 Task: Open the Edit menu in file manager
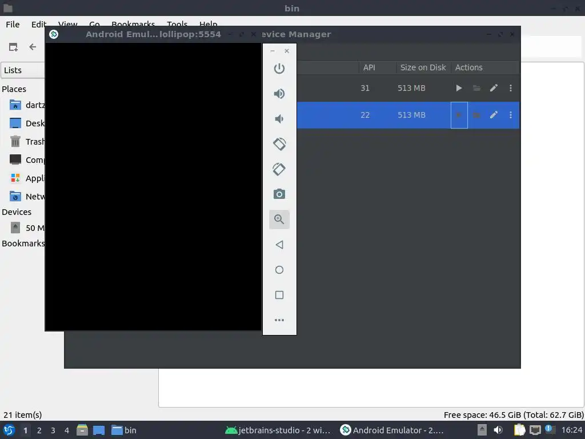coord(39,24)
